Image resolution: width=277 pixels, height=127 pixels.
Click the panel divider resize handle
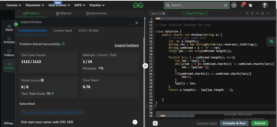tap(145, 66)
